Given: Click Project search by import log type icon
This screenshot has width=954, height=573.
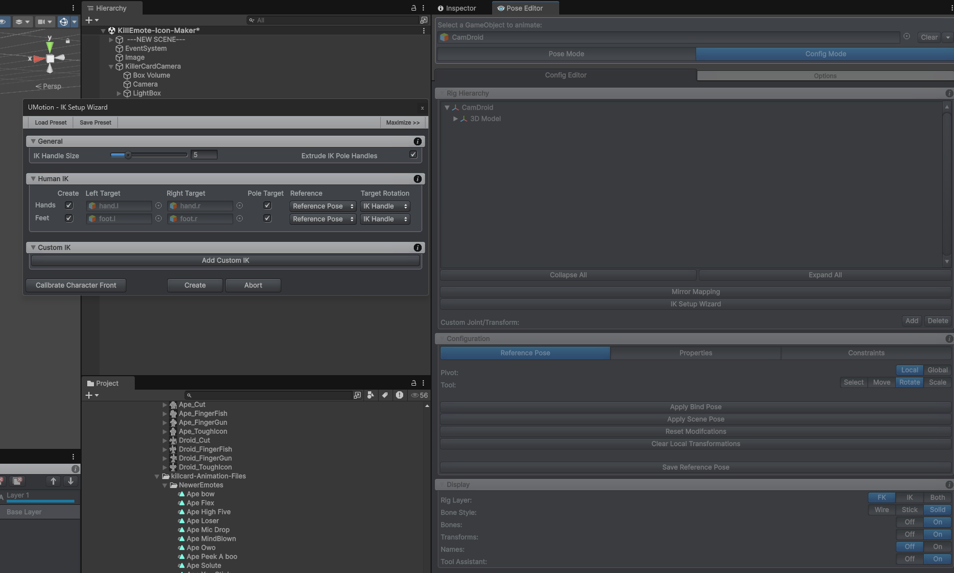Looking at the screenshot, I should (399, 395).
